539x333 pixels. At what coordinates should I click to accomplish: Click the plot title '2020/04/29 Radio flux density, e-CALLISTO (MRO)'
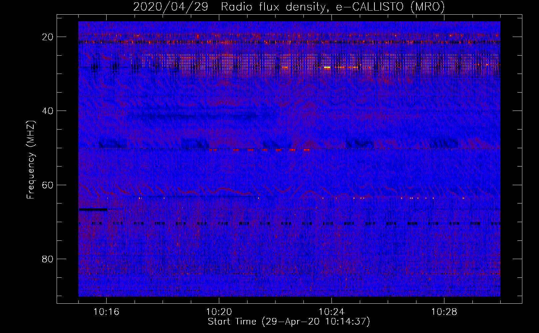tap(289, 7)
